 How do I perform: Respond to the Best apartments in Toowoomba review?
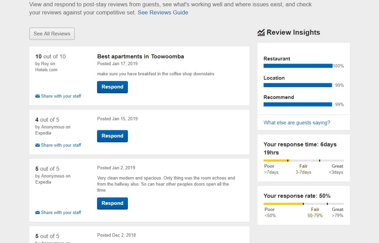click(112, 87)
